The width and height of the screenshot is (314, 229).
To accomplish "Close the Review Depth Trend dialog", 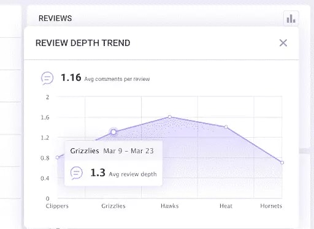I will tap(283, 43).
